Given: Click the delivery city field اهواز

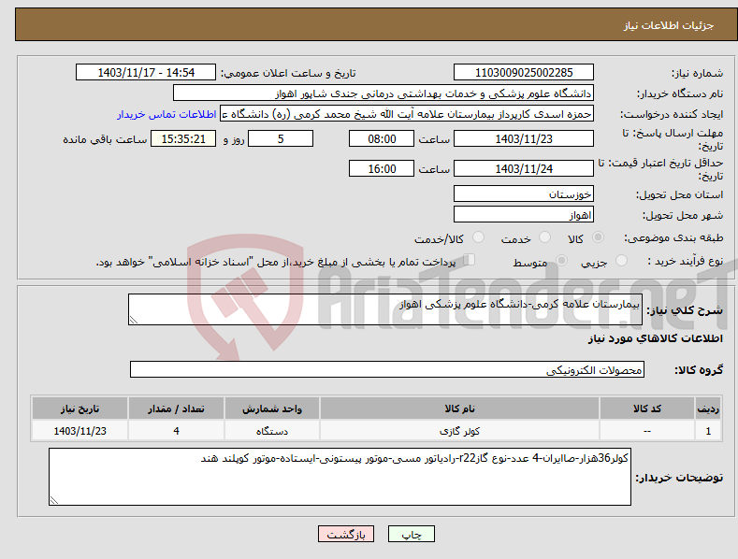Looking at the screenshot, I should click(524, 215).
